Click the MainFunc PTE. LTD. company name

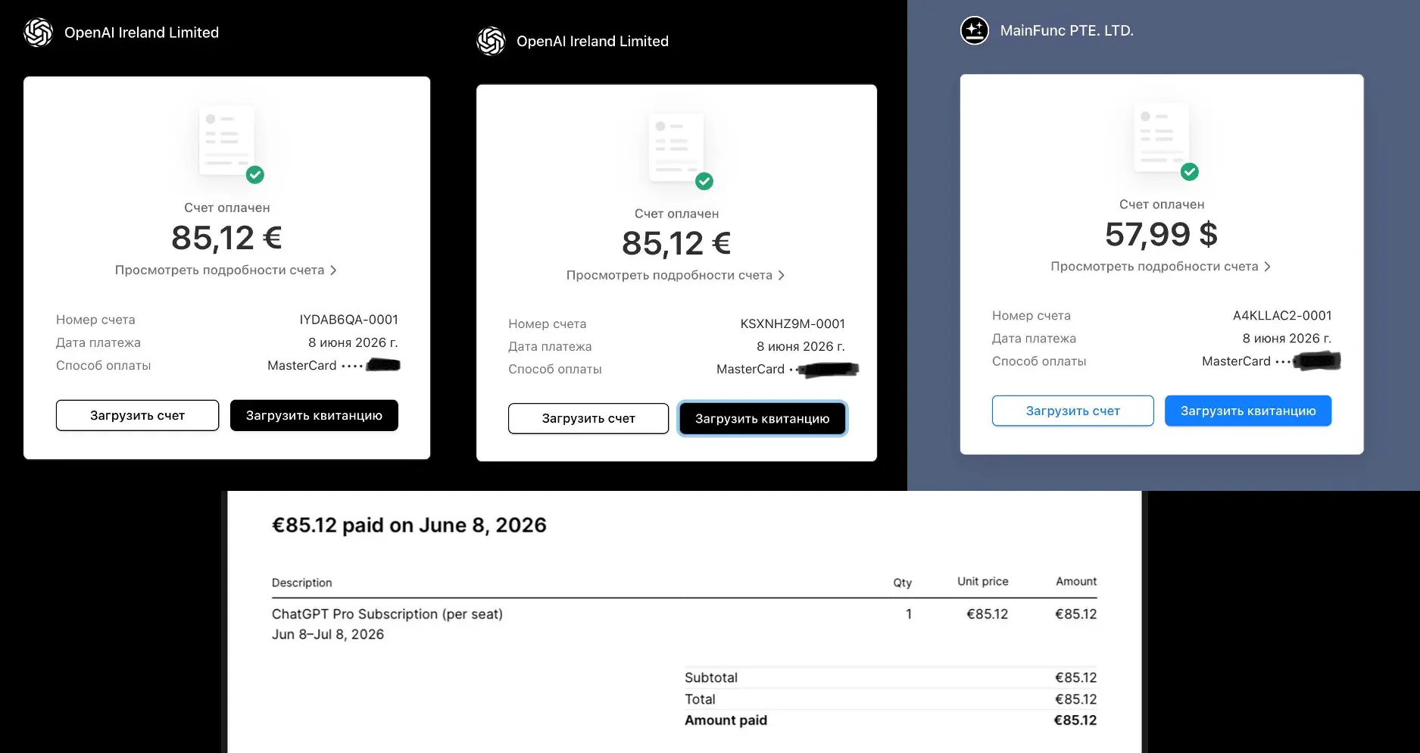pyautogui.click(x=1066, y=30)
